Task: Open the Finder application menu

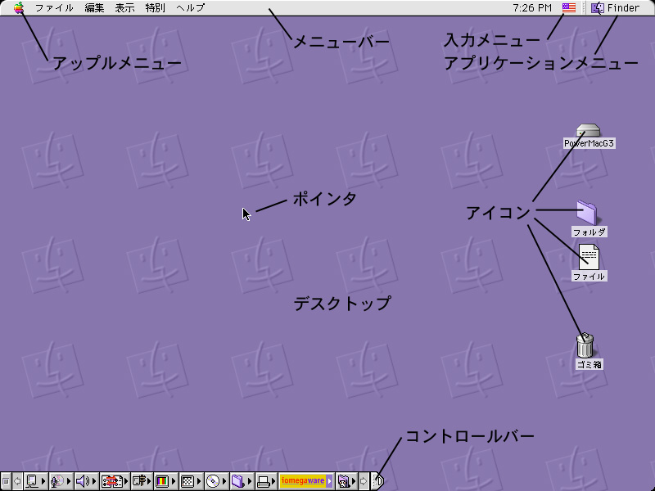Action: 616,8
